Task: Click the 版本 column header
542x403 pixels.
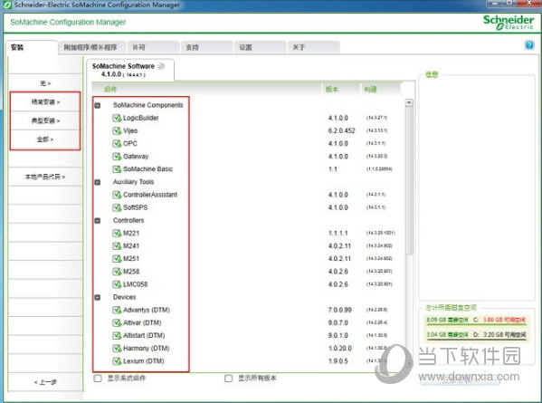Action: (332, 90)
